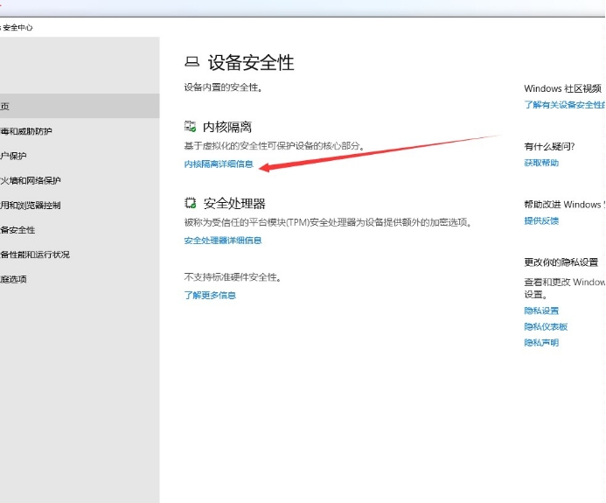The width and height of the screenshot is (606, 503).
Task: Click 了解更多信息 under hardware security notice
Action: (210, 296)
